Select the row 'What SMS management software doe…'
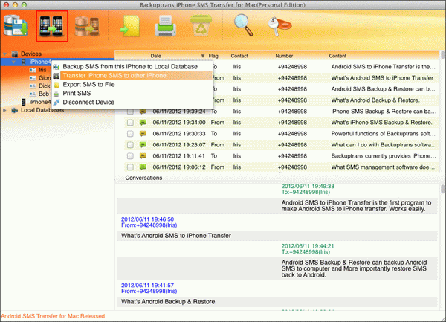This screenshot has width=446, height=322. [281, 167]
